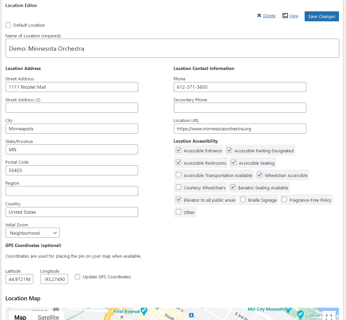Click the Street Address (2) field
Viewport: 346px width, 320px height.
[72, 108]
